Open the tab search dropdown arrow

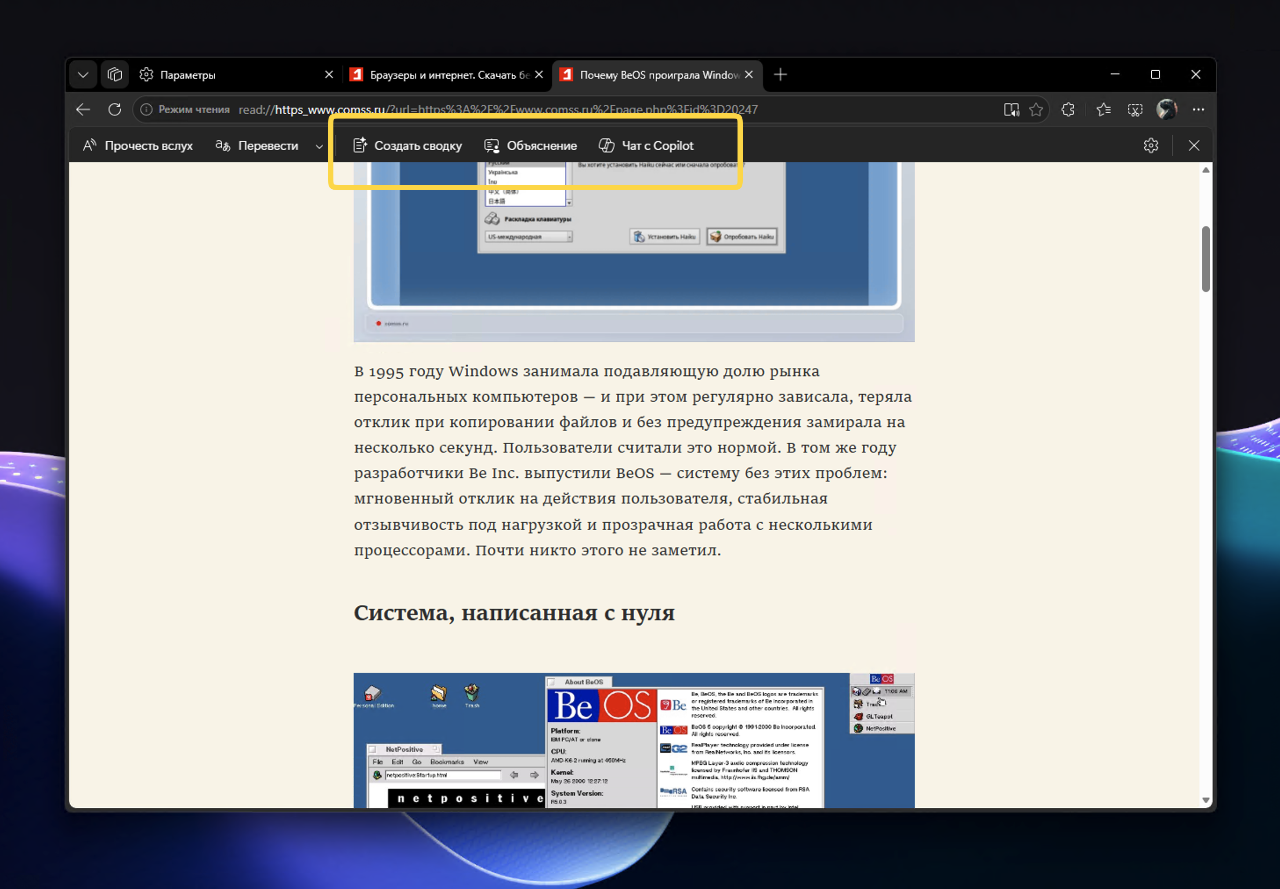coord(83,74)
